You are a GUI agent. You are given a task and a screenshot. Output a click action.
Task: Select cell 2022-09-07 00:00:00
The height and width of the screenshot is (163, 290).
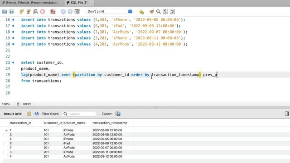click(x=107, y=148)
